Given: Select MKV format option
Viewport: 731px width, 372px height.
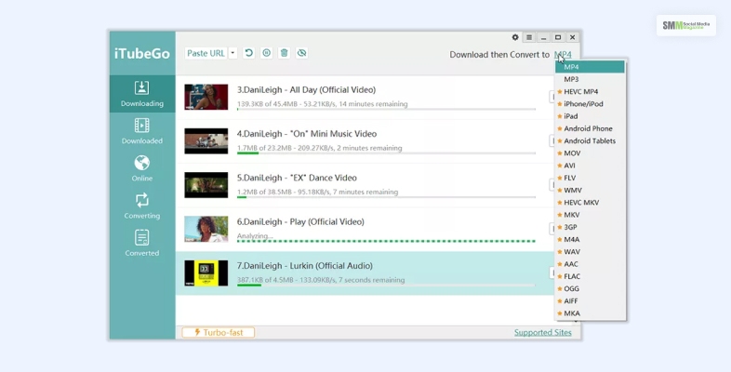Looking at the screenshot, I should [591, 215].
